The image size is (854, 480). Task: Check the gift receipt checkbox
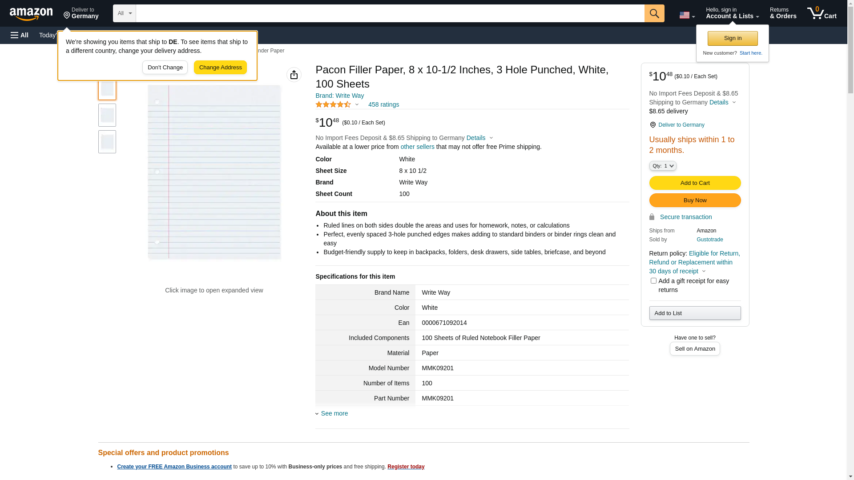653,281
